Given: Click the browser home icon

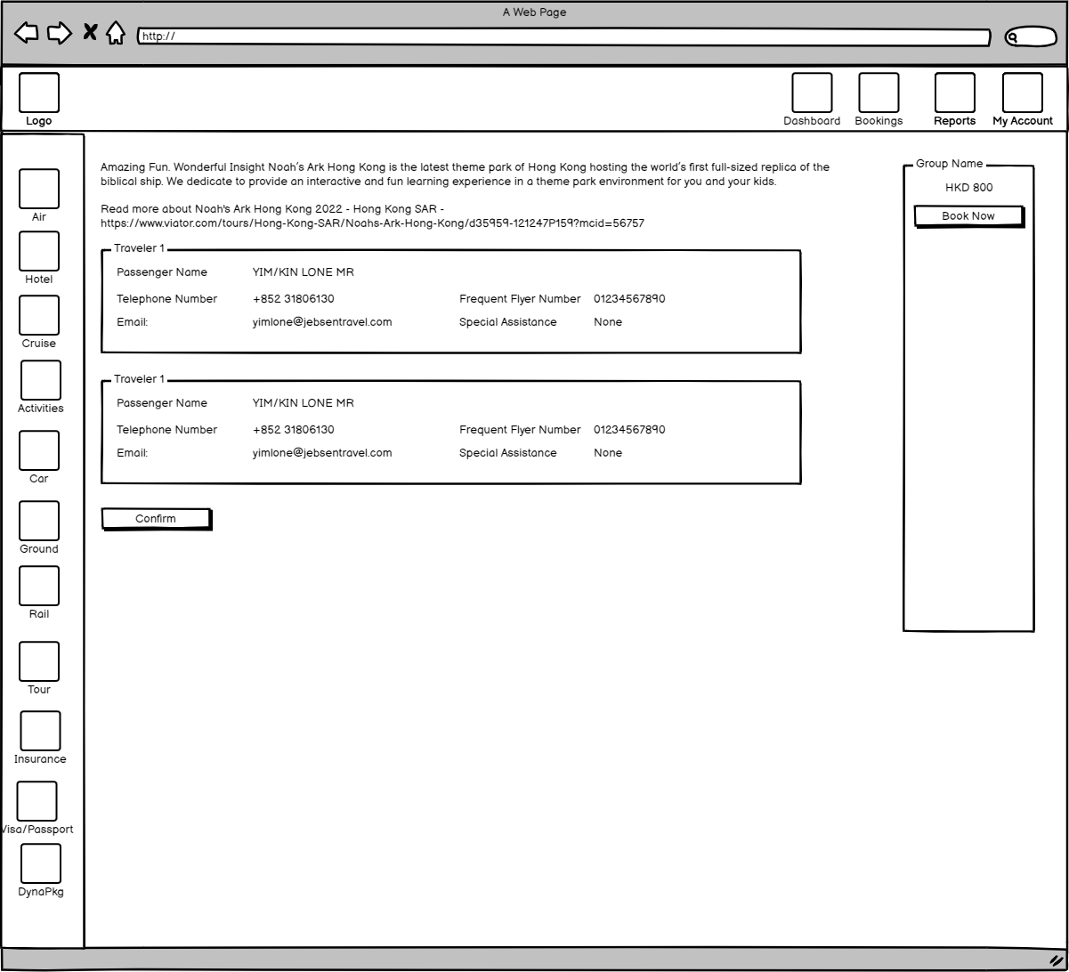Looking at the screenshot, I should pyautogui.click(x=116, y=33).
